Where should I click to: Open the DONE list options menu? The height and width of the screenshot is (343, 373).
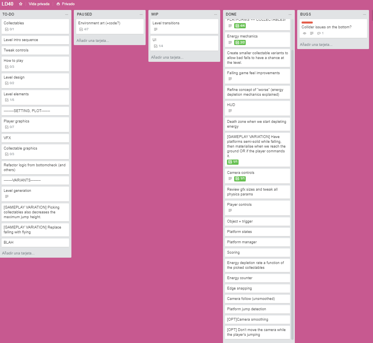290,14
